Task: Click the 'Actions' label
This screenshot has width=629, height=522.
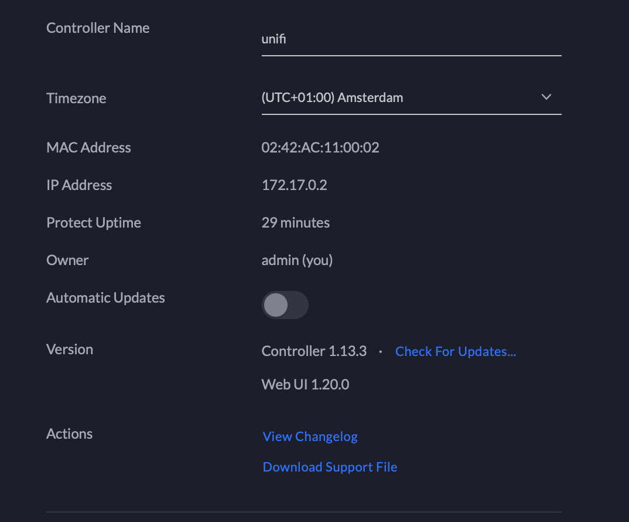Action: tap(69, 434)
